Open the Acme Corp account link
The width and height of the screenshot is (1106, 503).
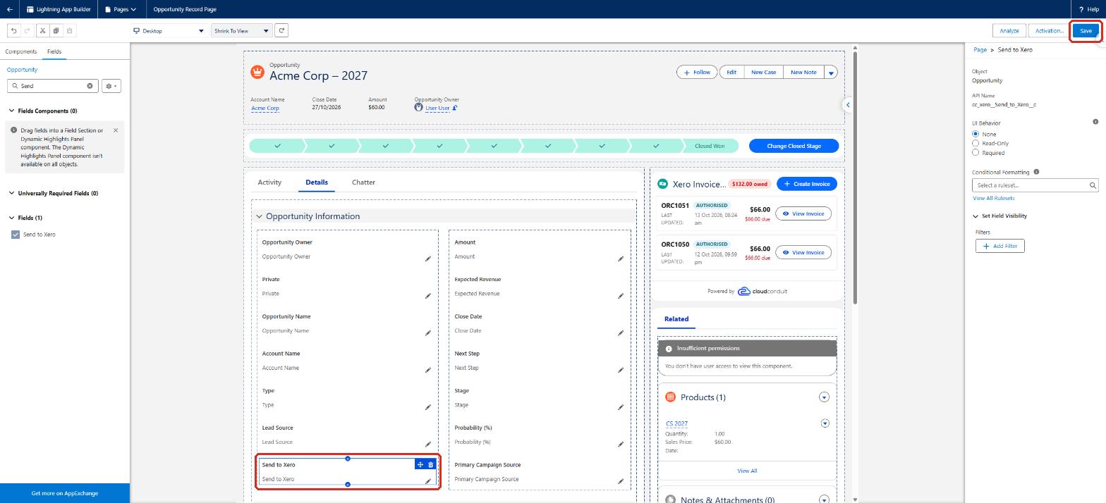[265, 108]
